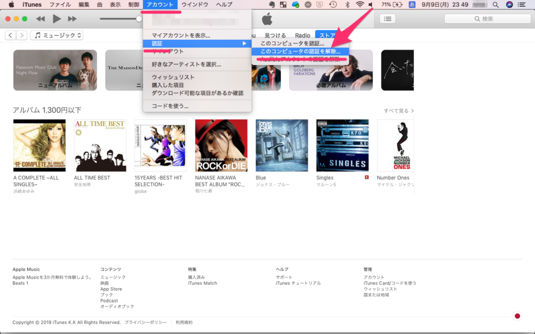Open the list view icon button
Screen dimensions: 535x334
pos(387,19)
